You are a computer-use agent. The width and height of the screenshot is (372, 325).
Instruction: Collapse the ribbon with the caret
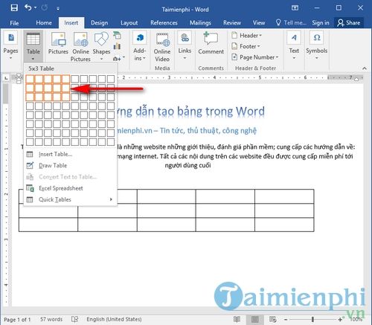click(365, 68)
